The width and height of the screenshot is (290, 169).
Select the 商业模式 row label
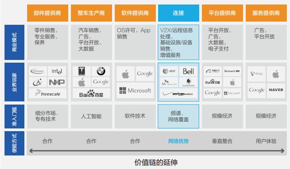(14, 42)
